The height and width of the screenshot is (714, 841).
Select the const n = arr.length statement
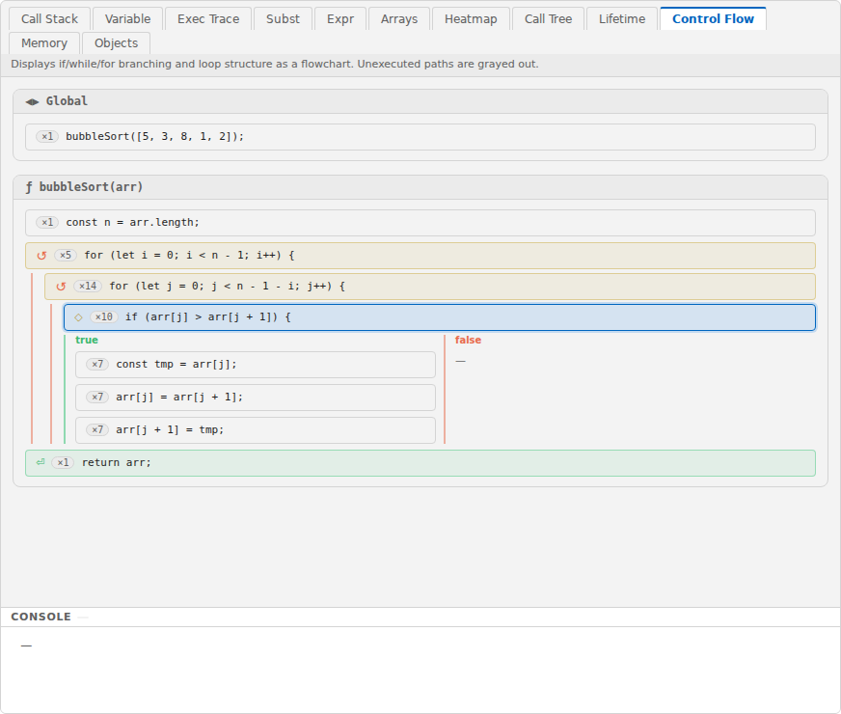pyautogui.click(x=420, y=223)
